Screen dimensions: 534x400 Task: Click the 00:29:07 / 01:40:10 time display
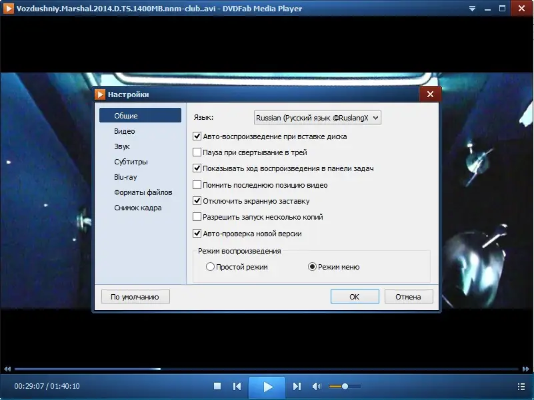pos(47,386)
